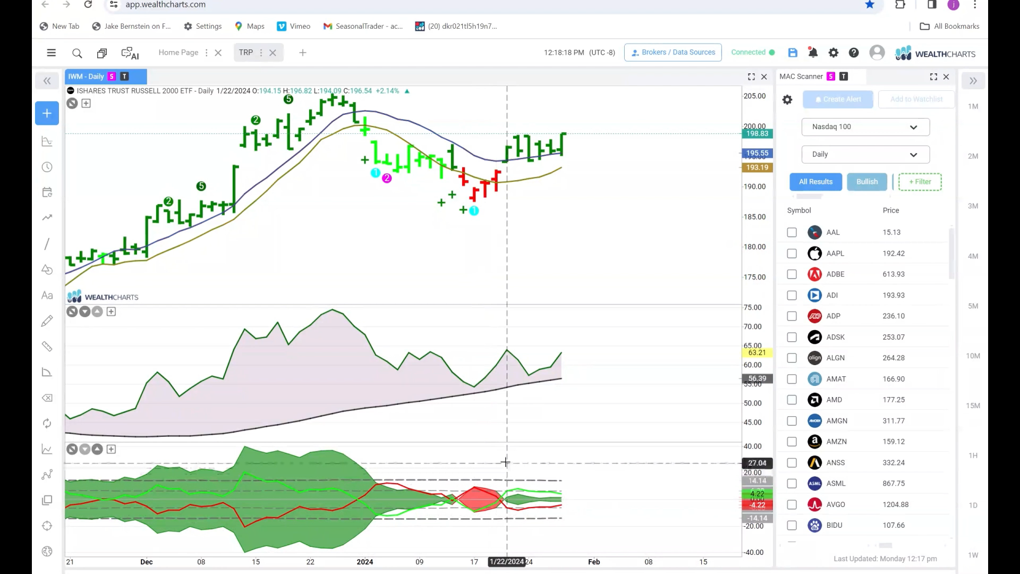Select the ruler measure tool
Viewport: 1020px width, 574px height.
(47, 347)
